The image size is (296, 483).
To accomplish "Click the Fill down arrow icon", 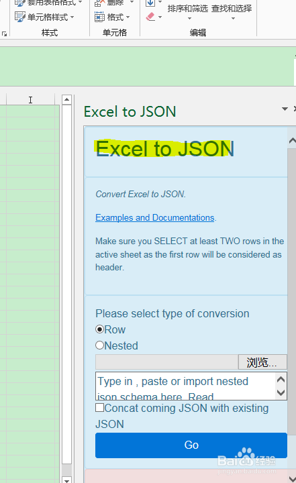I will (x=150, y=3).
